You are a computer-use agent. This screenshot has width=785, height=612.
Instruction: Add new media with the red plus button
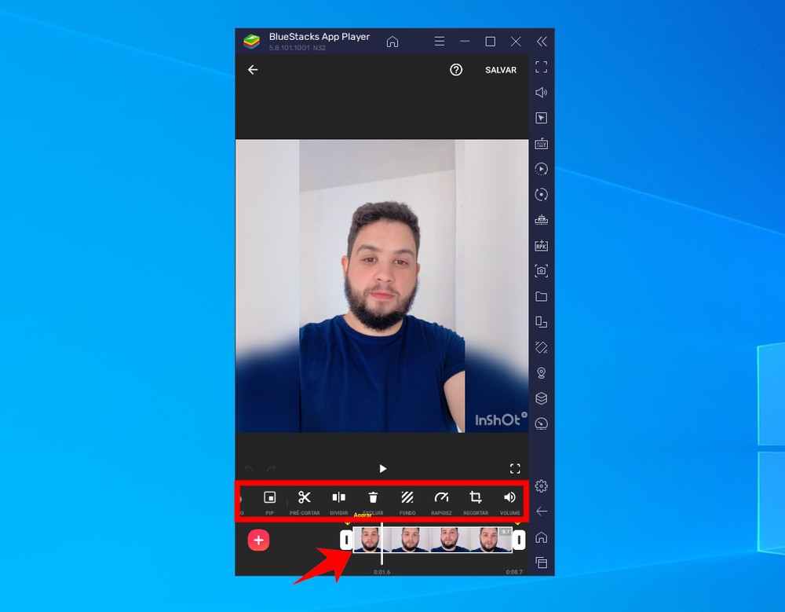pos(259,540)
